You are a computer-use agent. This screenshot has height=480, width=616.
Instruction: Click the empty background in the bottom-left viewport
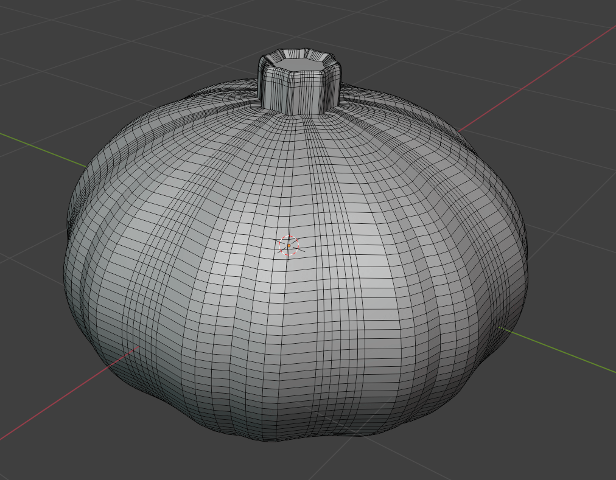61,450
